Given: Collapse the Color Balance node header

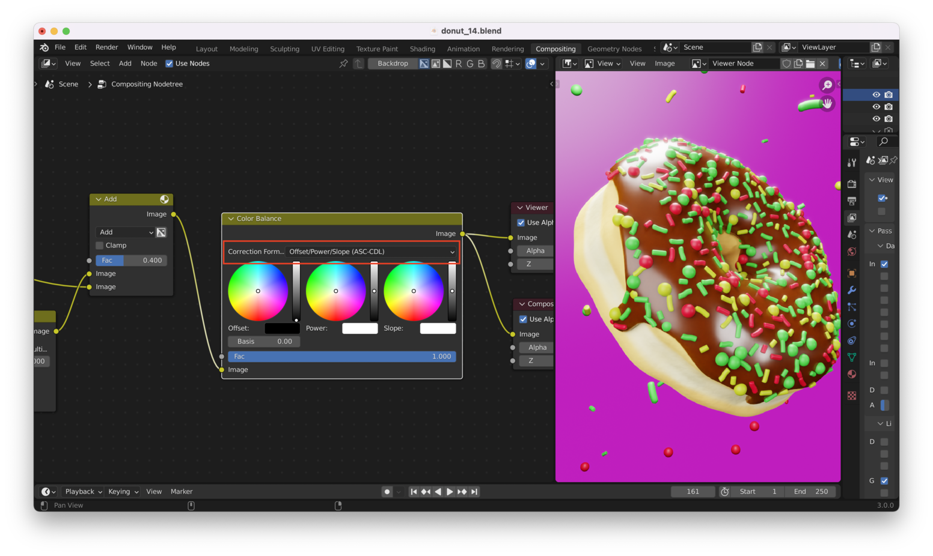Looking at the screenshot, I should click(x=231, y=219).
